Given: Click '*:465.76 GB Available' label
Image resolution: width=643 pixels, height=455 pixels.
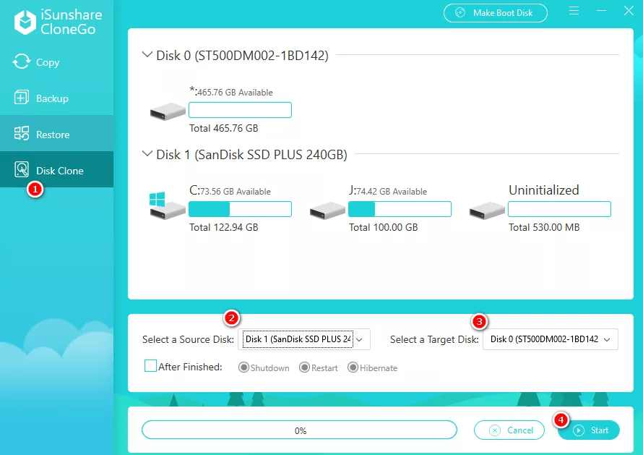Looking at the screenshot, I should 231,92.
